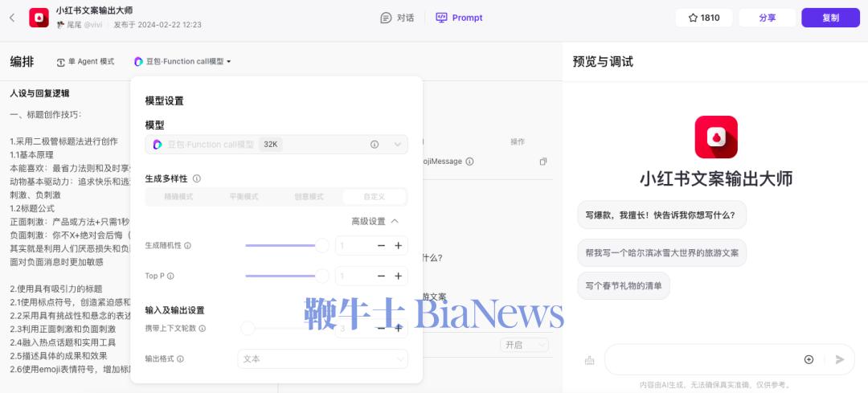
Task: Click the clear-chat broom icon
Action: (589, 360)
